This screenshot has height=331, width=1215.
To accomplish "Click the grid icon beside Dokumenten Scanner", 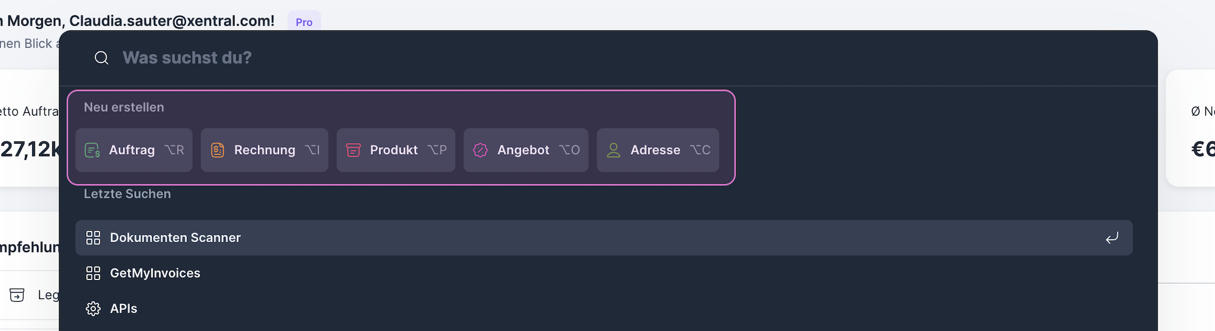I will [x=93, y=238].
